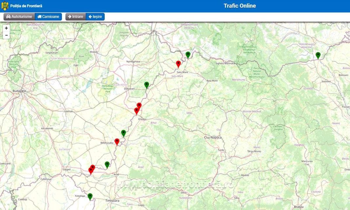The image size is (350, 210).
Task: Zoom in on the map with plus button
Action: tap(6, 28)
